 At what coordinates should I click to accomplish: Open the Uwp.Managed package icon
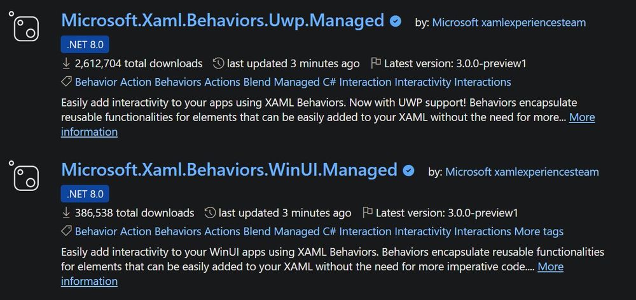(x=24, y=26)
